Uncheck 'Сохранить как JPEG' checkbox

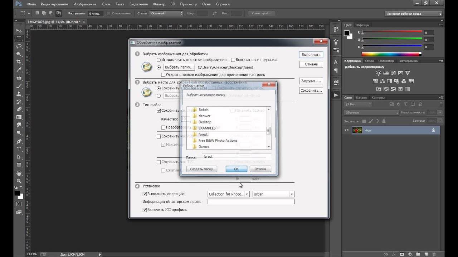[159, 111]
